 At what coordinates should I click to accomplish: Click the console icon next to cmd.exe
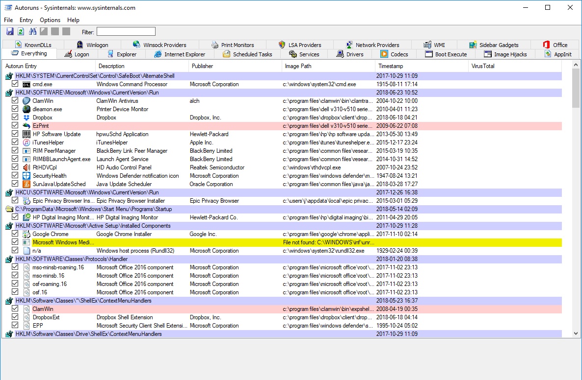26,84
